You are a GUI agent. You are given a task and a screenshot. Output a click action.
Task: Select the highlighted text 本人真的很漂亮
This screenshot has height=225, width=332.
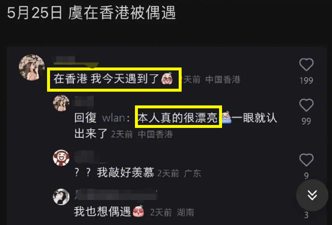[x=177, y=118]
